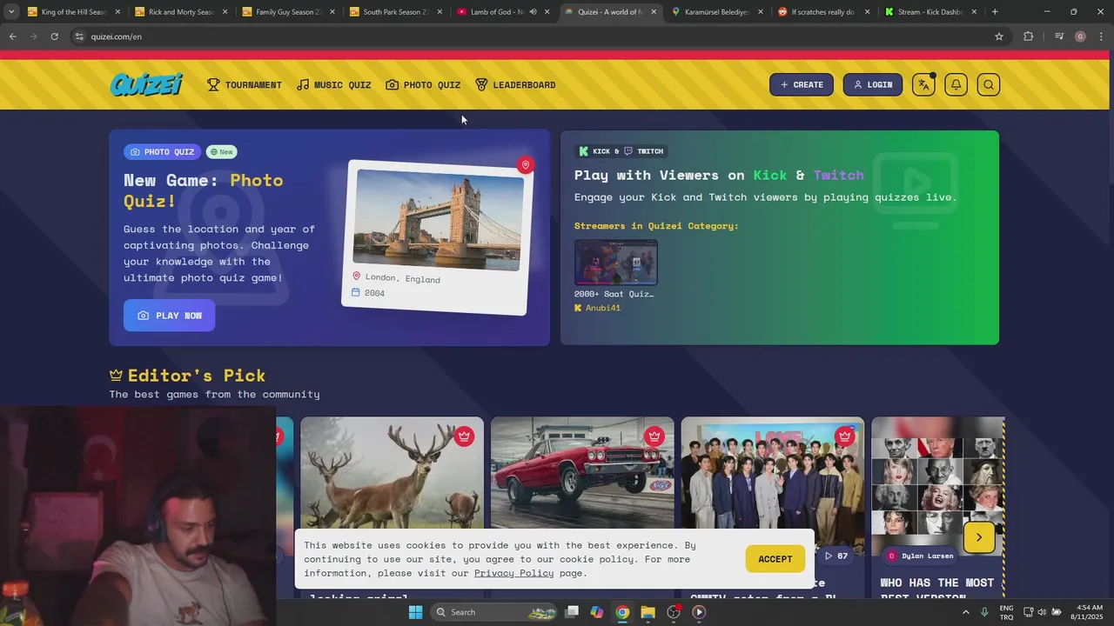Click the 'New' tag badge
The image size is (1114, 626).
[x=222, y=152]
